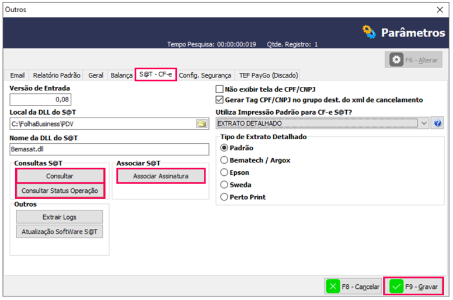Select the Epson radio option

pos(225,172)
